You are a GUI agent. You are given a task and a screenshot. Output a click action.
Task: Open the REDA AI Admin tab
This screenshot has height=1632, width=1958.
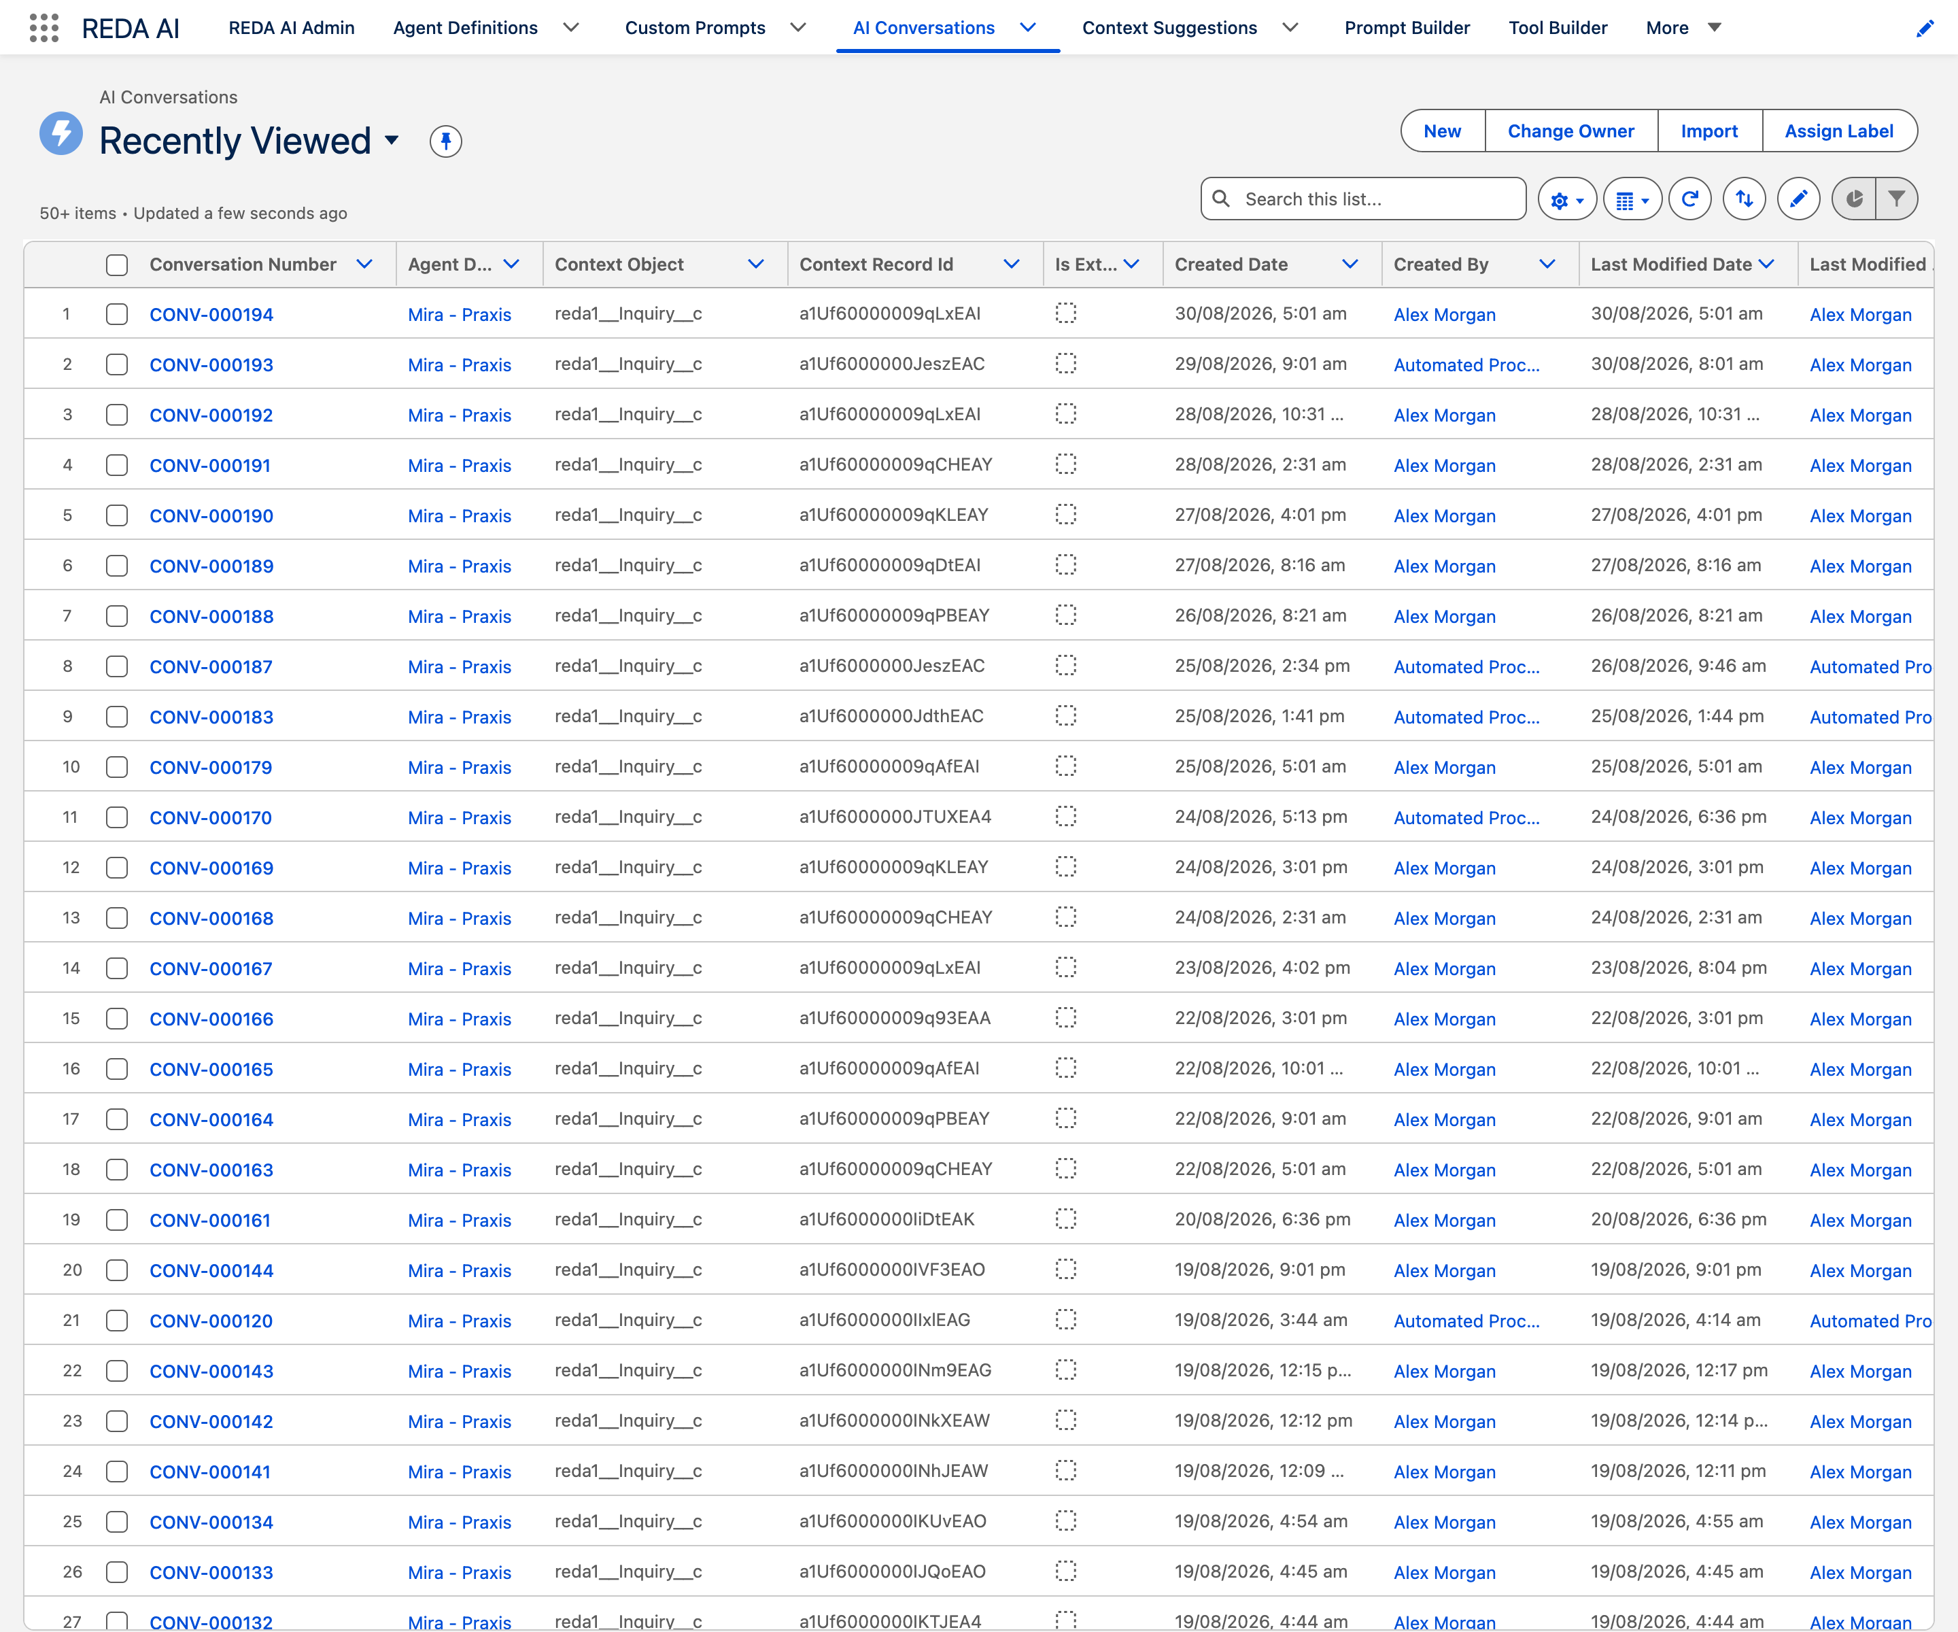tap(291, 28)
